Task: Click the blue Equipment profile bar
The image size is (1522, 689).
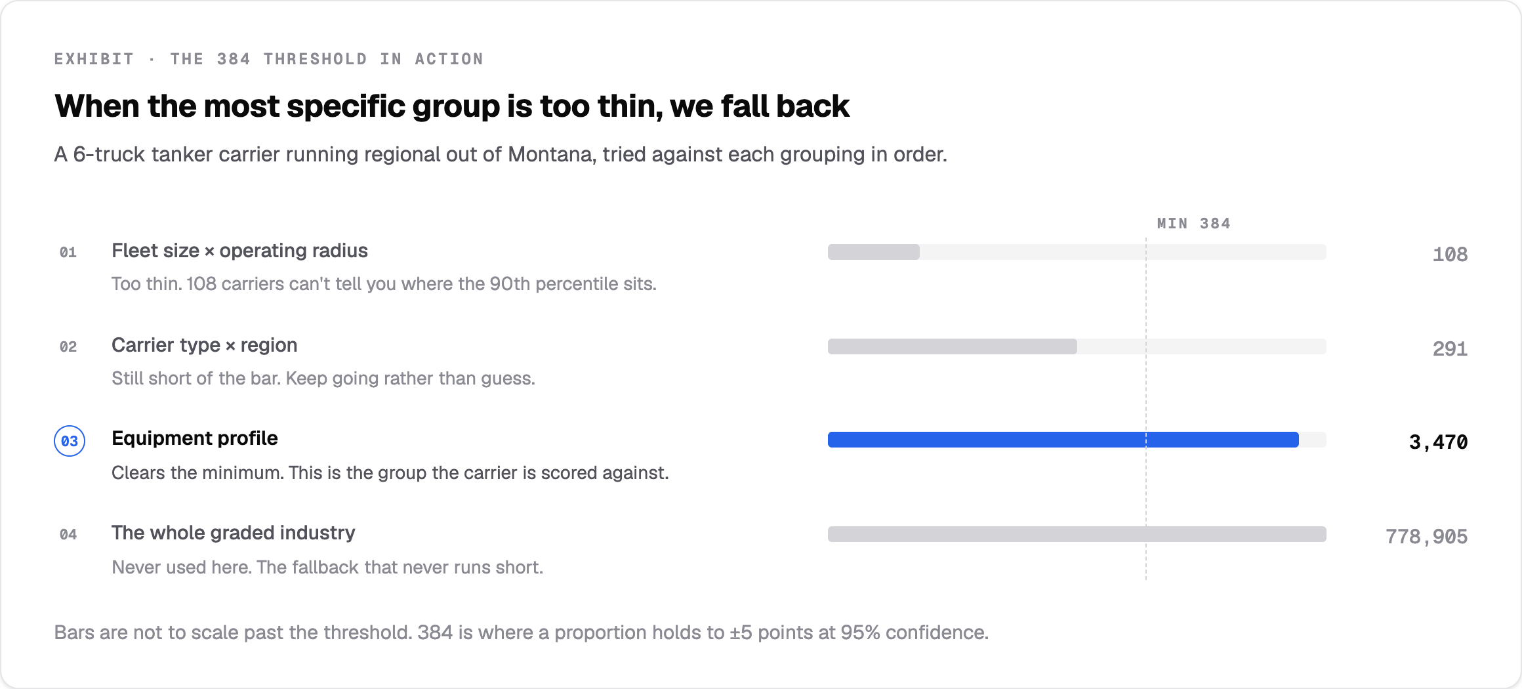Action: pyautogui.click(x=1063, y=440)
